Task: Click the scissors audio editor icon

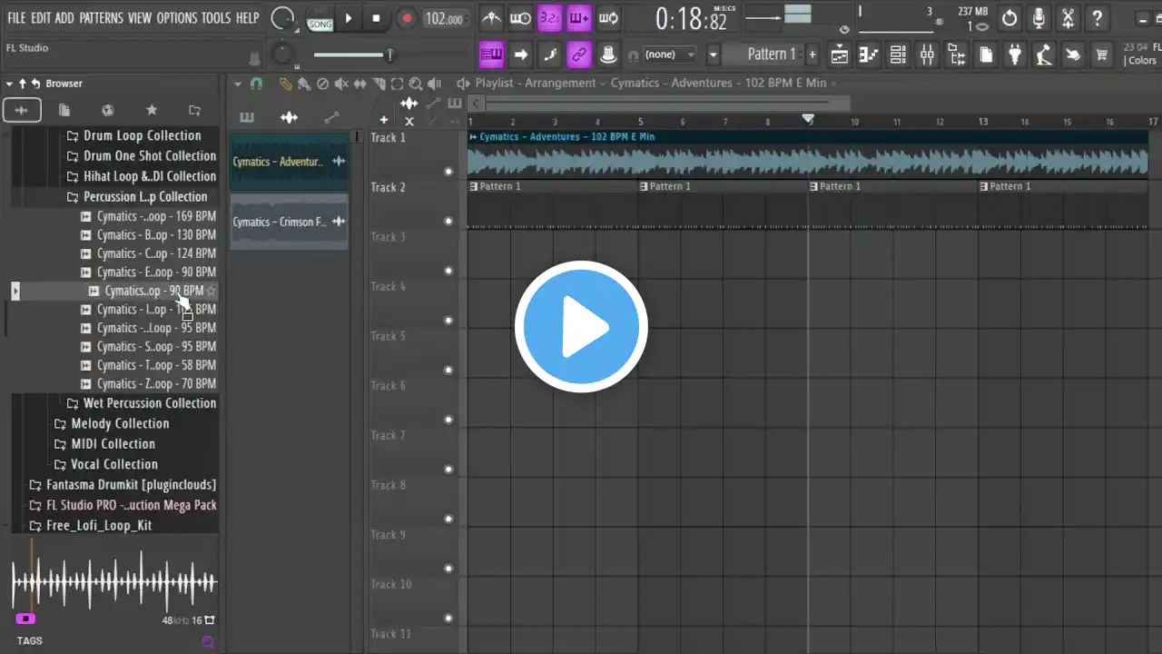Action: [x=1068, y=18]
